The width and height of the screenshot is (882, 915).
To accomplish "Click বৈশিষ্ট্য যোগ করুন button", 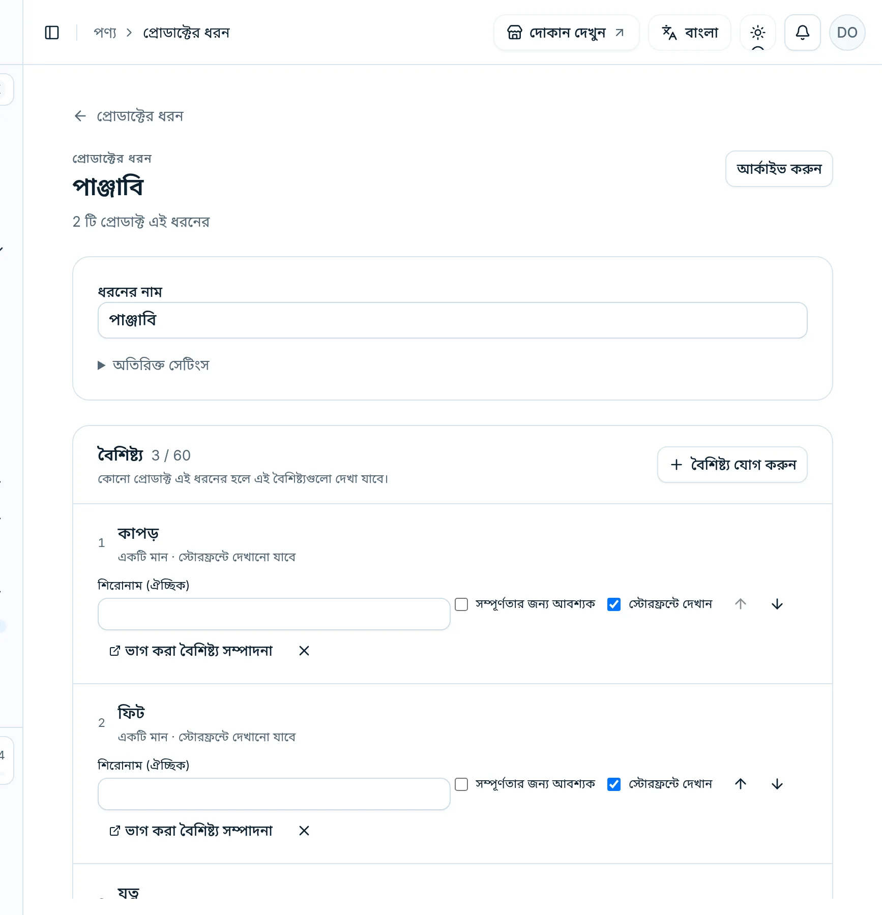I will tap(732, 465).
